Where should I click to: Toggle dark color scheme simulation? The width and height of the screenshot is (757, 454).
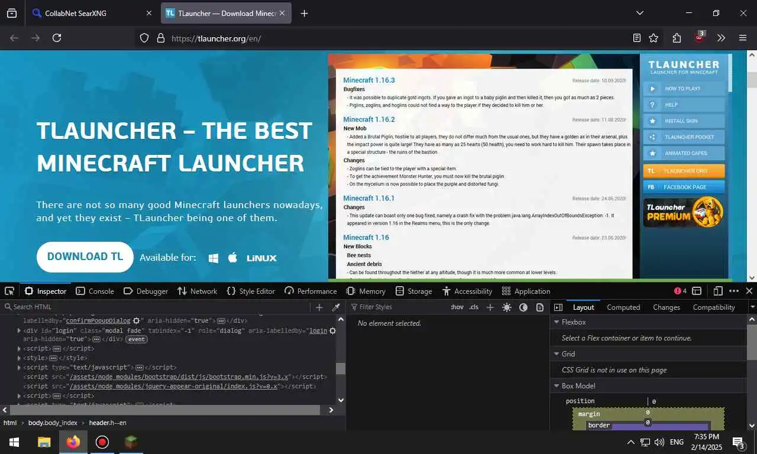click(523, 307)
